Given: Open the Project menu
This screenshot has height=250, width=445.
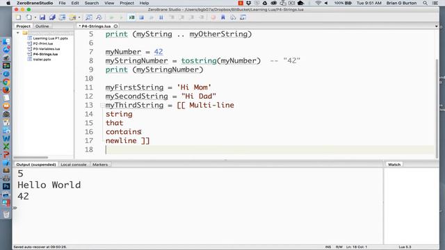Looking at the screenshot, I should (x=127, y=3).
